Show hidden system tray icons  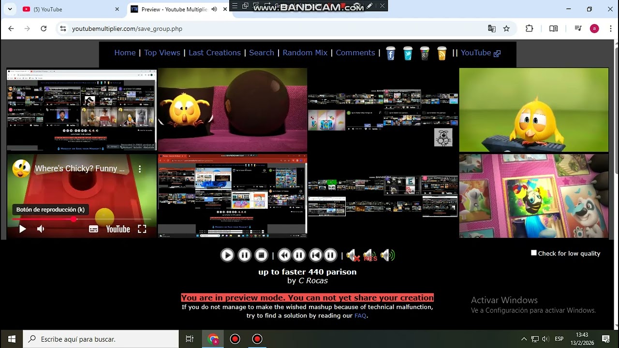point(524,339)
